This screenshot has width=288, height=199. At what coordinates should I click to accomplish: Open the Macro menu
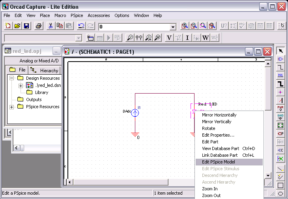tap(60, 15)
